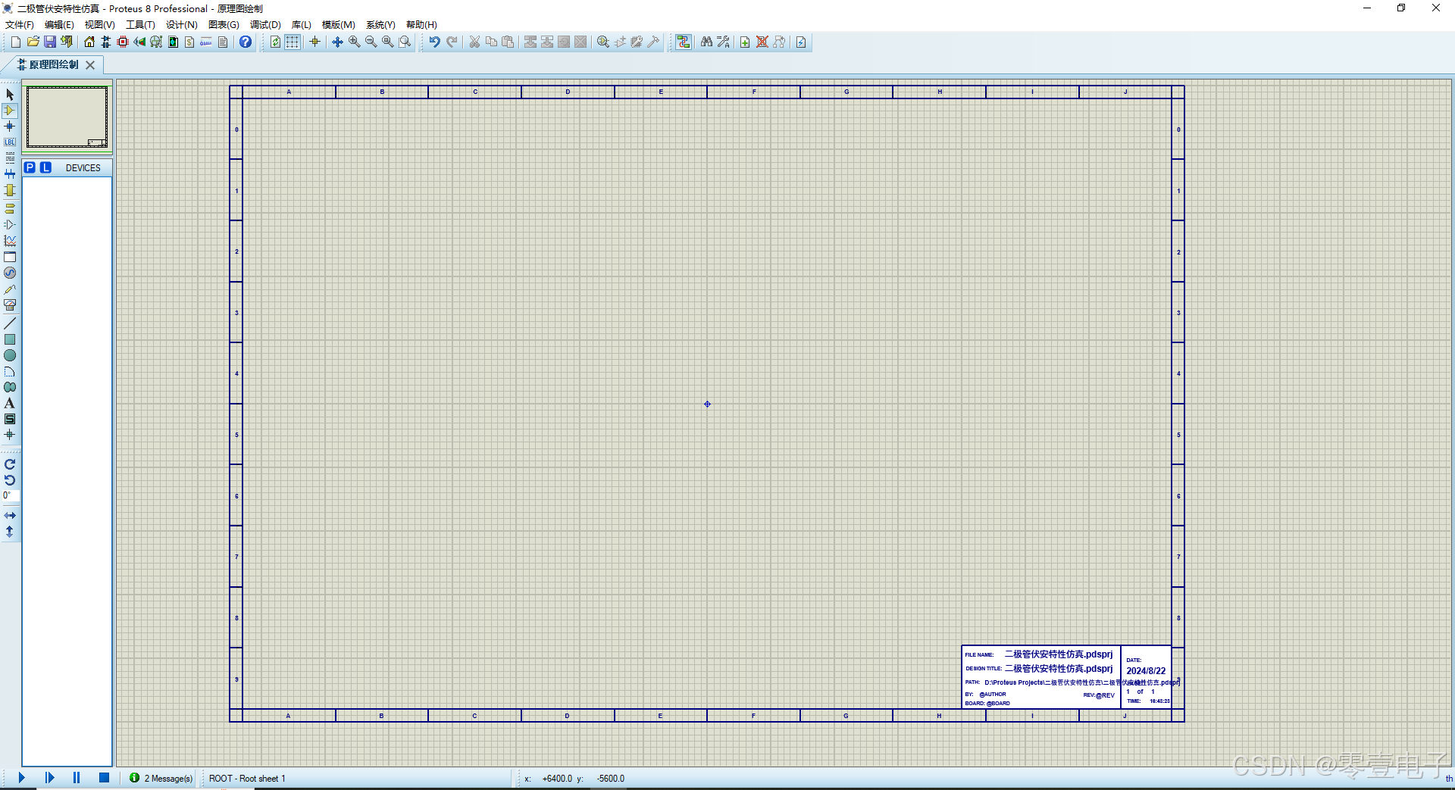1455x790 pixels.
Task: Click the rotate clockwise button
Action: click(x=10, y=464)
